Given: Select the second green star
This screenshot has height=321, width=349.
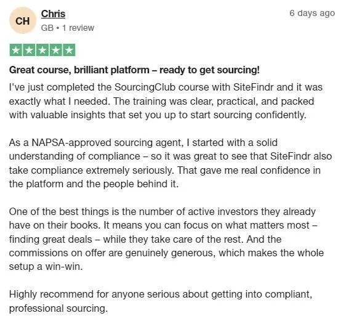Looking at the screenshot, I should [29, 50].
